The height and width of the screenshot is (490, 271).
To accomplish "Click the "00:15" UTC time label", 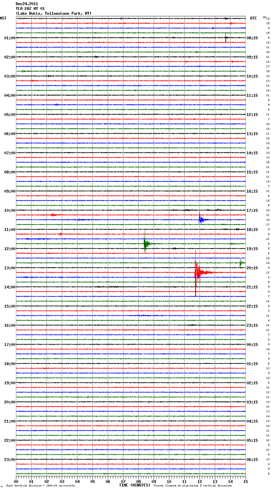I will pos(252,345).
